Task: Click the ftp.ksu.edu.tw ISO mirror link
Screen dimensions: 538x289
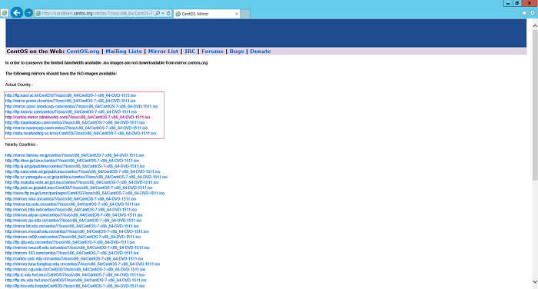Action: 75,286
